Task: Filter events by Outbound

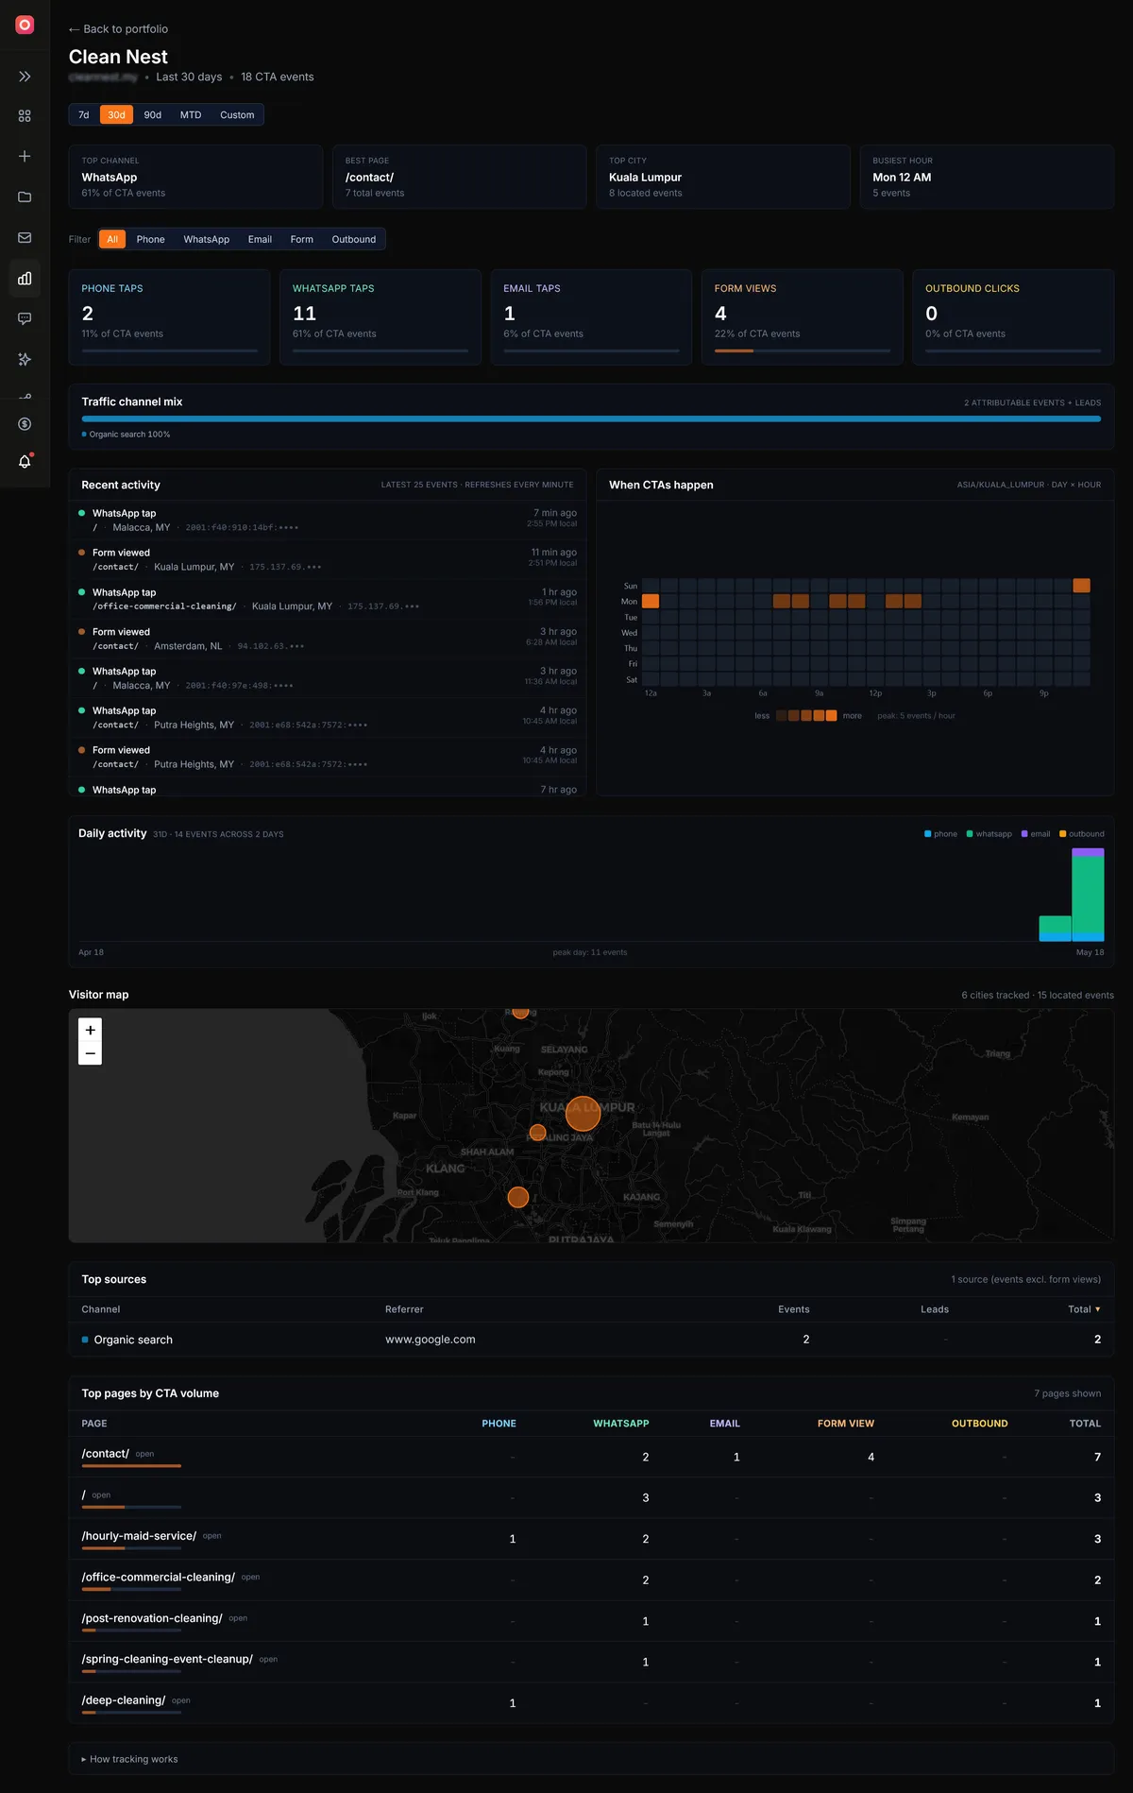Action: pos(354,240)
